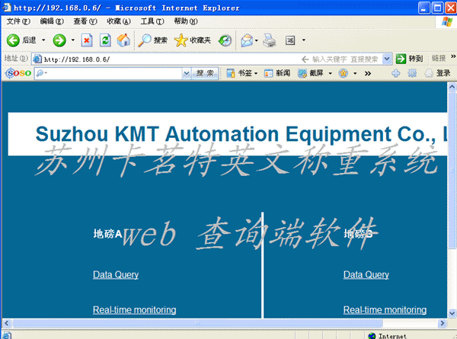Open the Soso search box dropdown
The width and height of the screenshot is (457, 339).
187,73
